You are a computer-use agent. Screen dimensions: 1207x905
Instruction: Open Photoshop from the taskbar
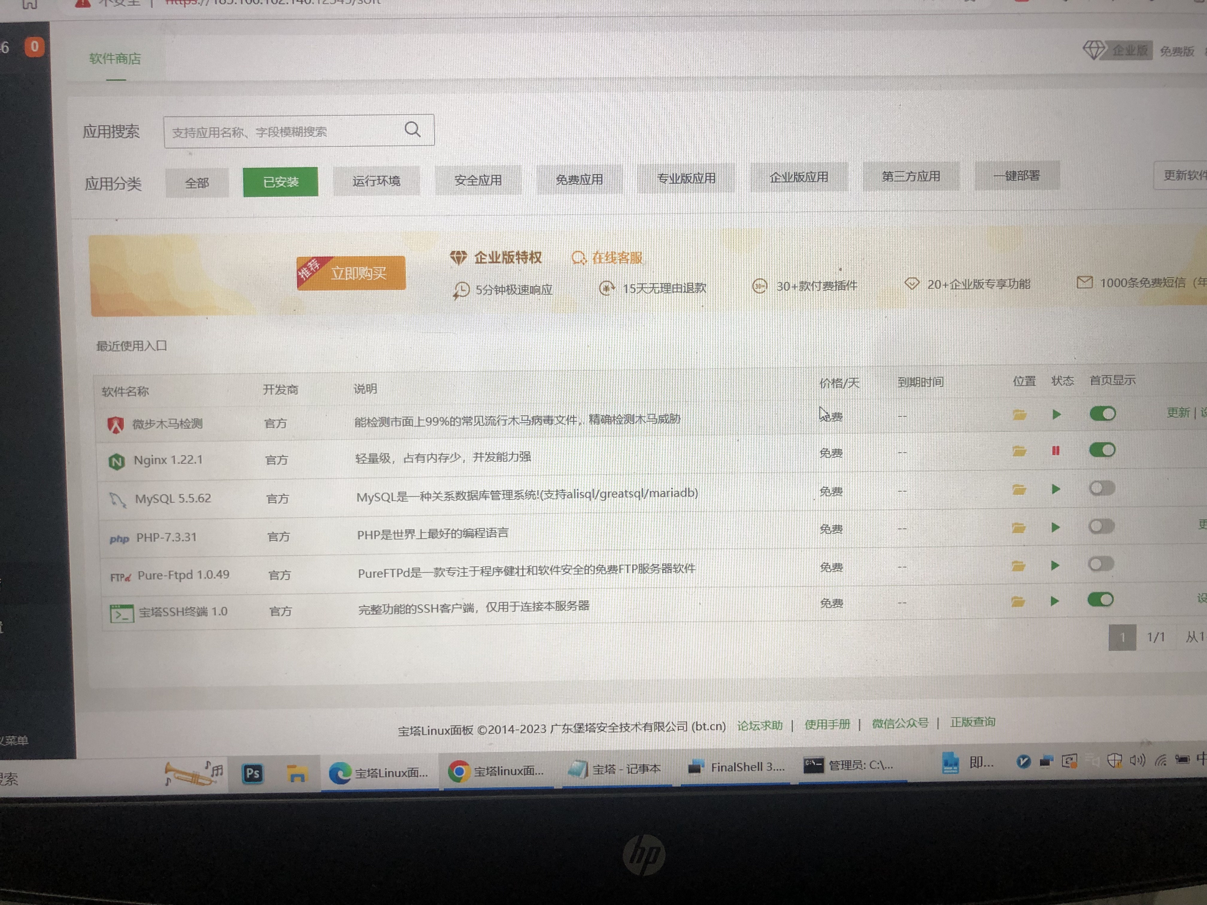(253, 773)
